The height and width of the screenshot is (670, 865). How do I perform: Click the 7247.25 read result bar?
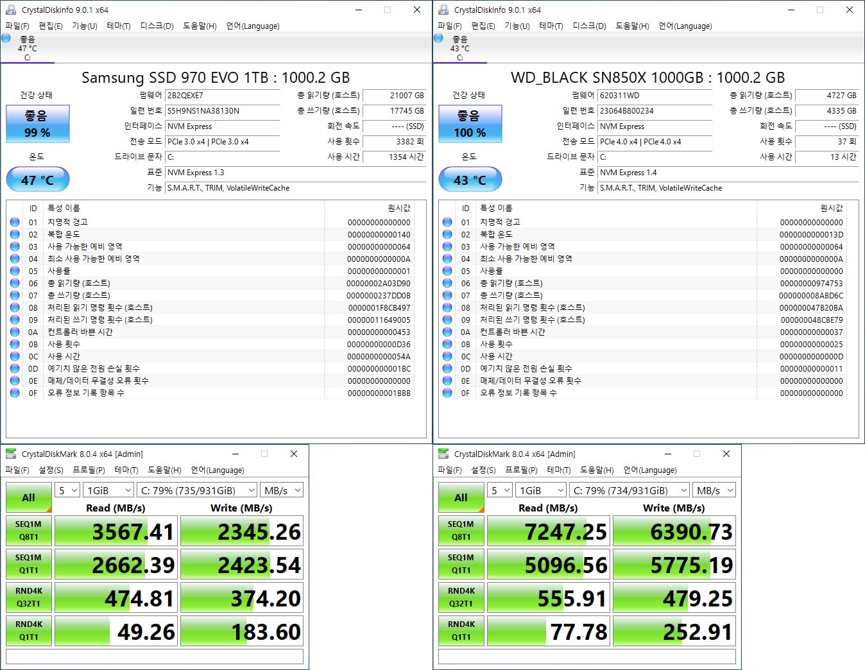[x=549, y=531]
